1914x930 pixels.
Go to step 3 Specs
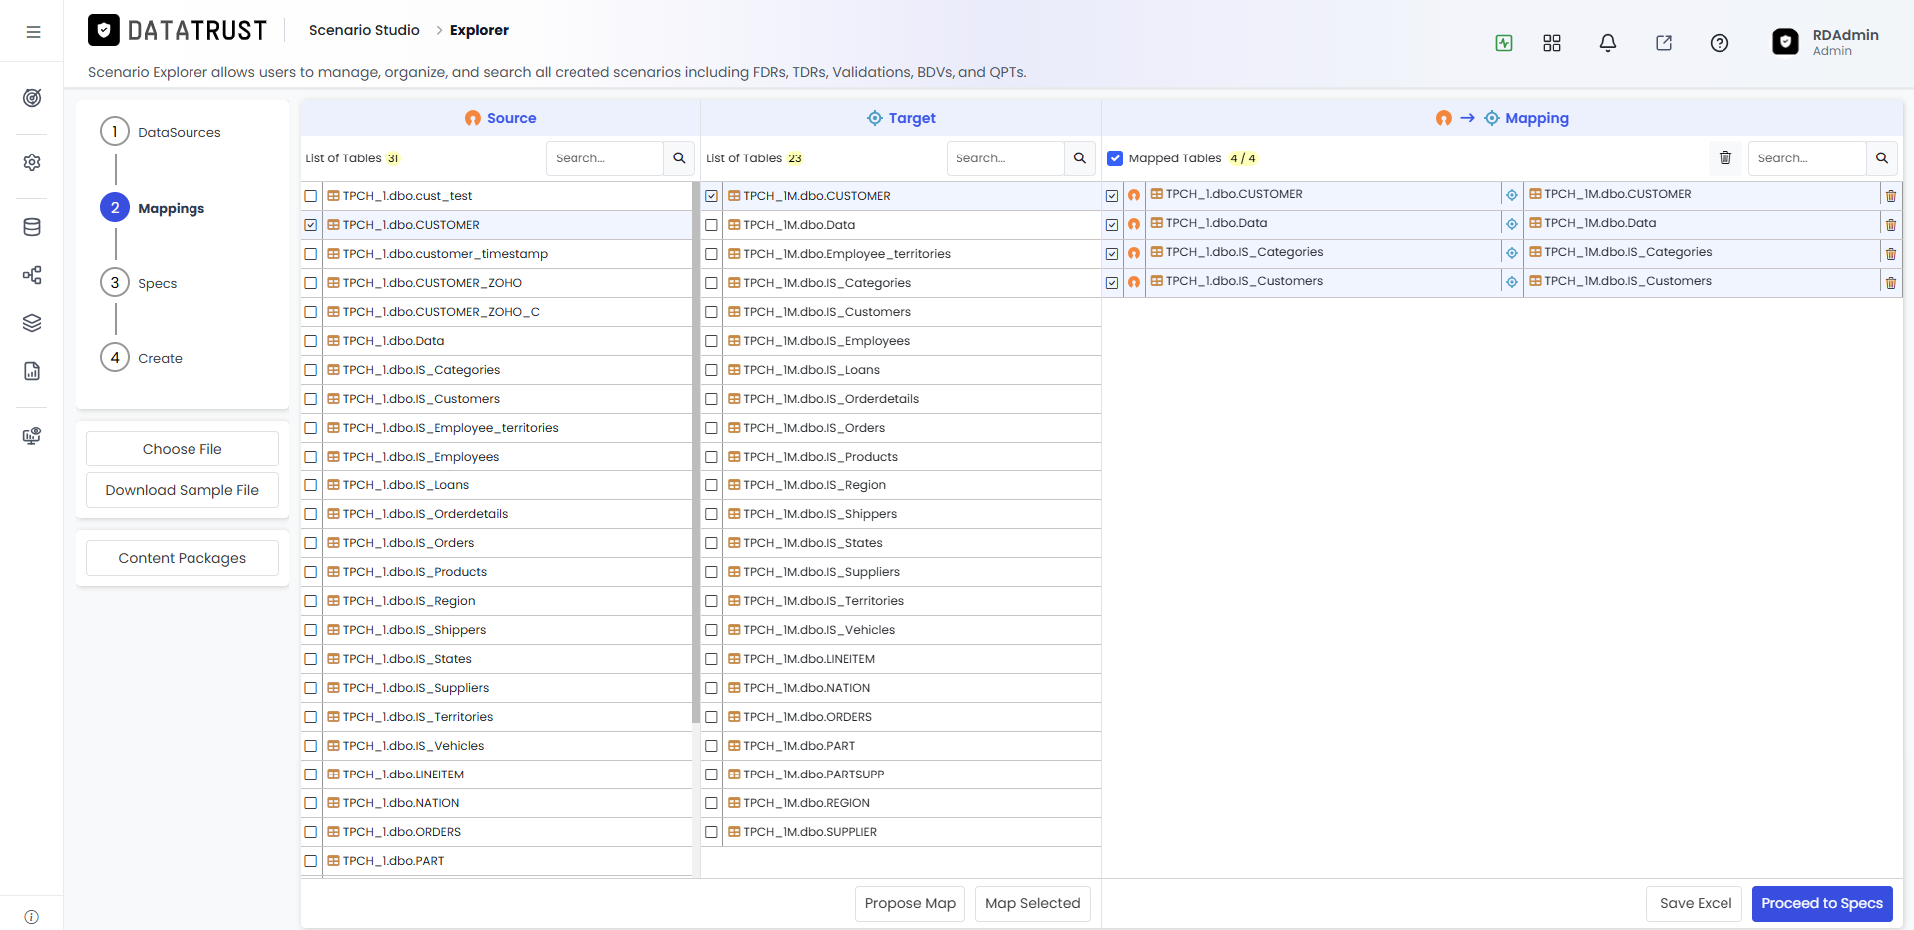pyautogui.click(x=139, y=283)
